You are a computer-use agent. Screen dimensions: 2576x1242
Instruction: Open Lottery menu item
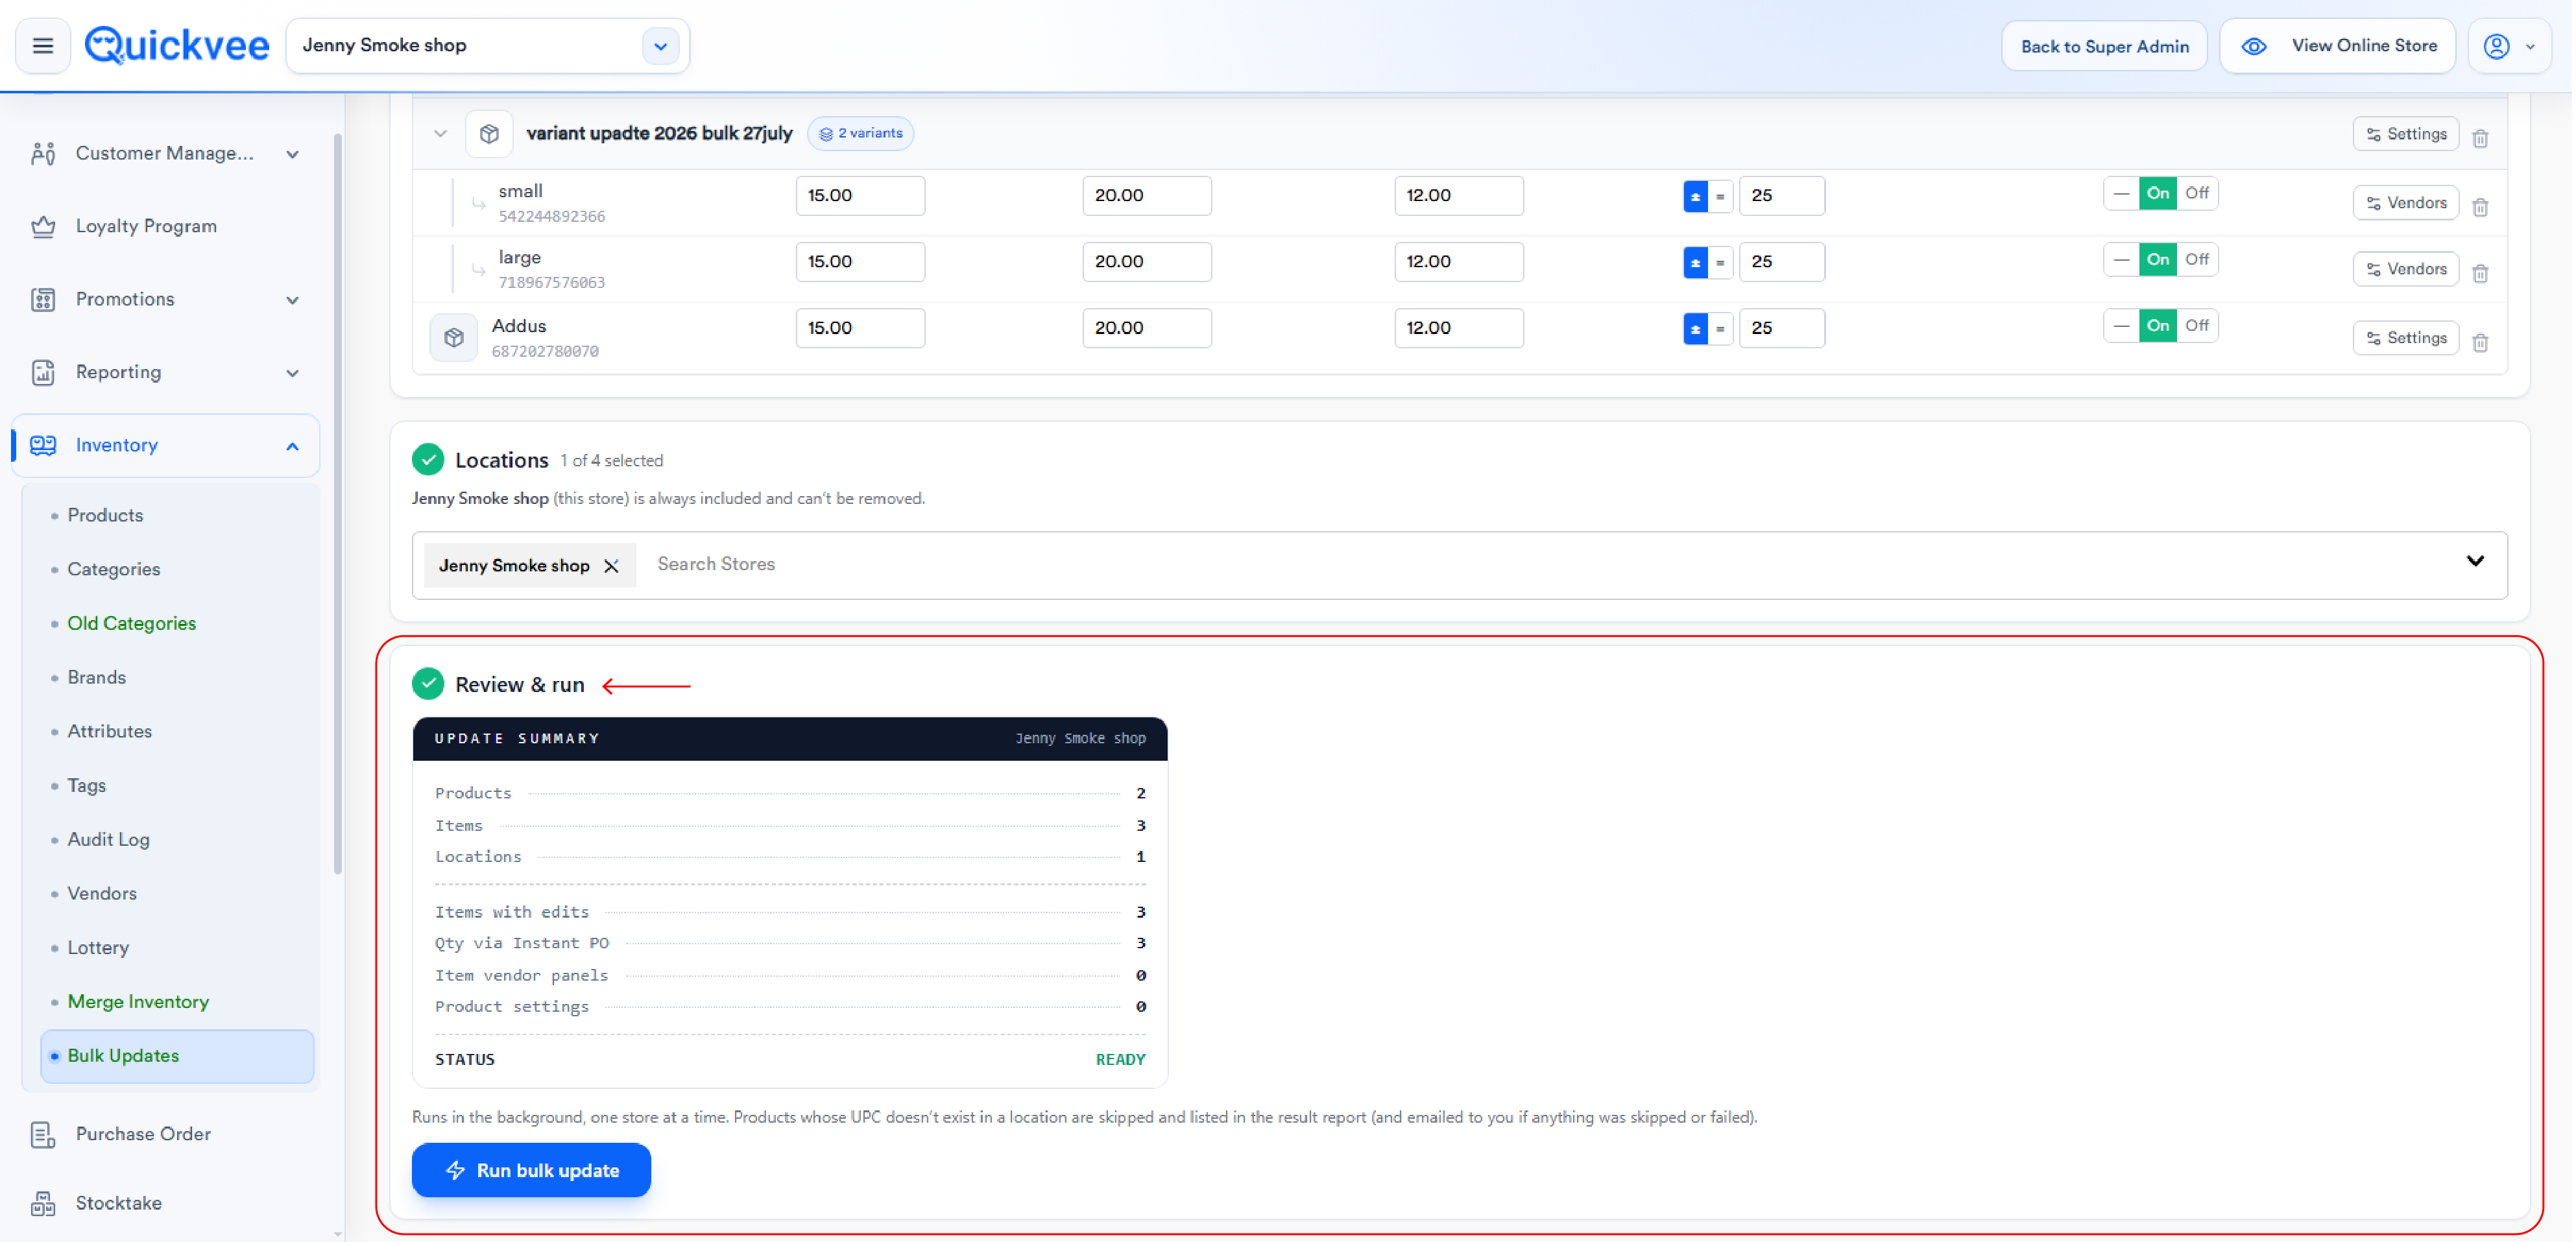coord(98,947)
